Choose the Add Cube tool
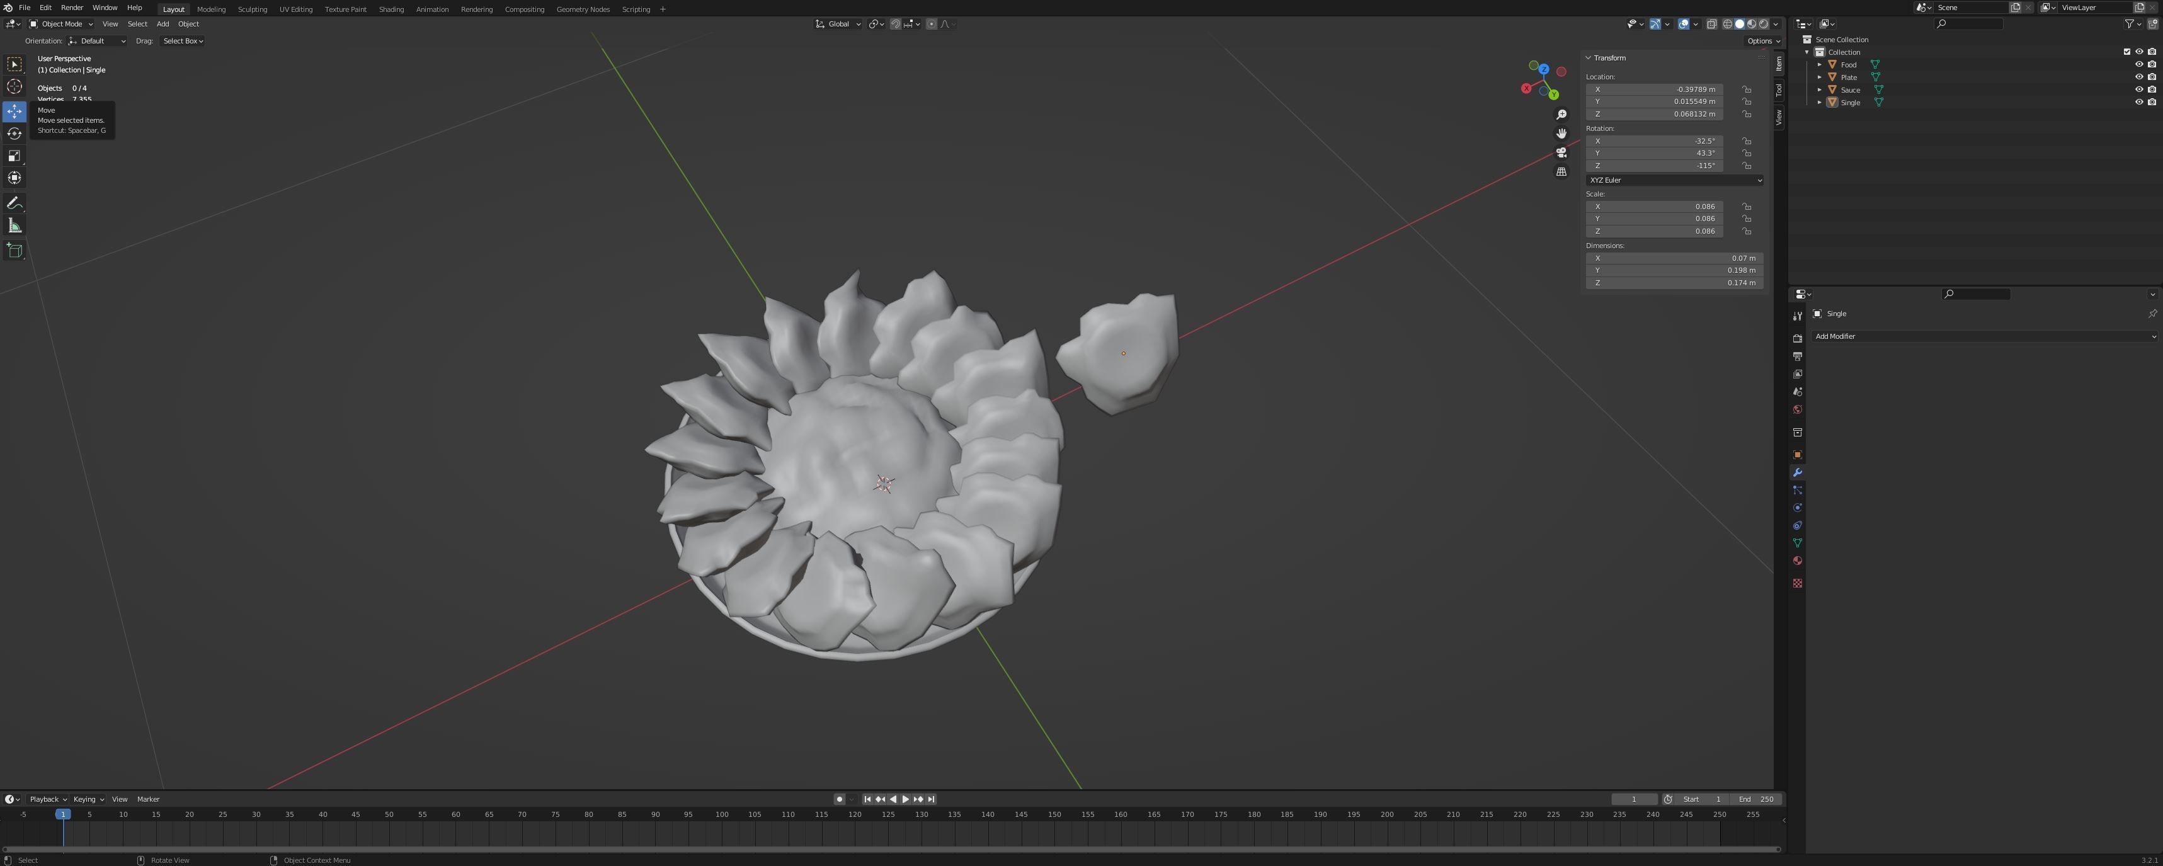The image size is (2163, 866). pyautogui.click(x=14, y=250)
